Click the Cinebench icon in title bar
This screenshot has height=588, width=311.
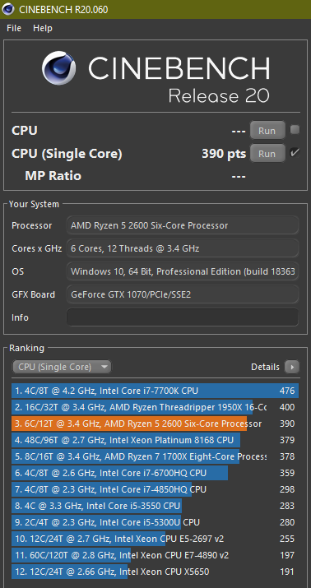point(8,9)
